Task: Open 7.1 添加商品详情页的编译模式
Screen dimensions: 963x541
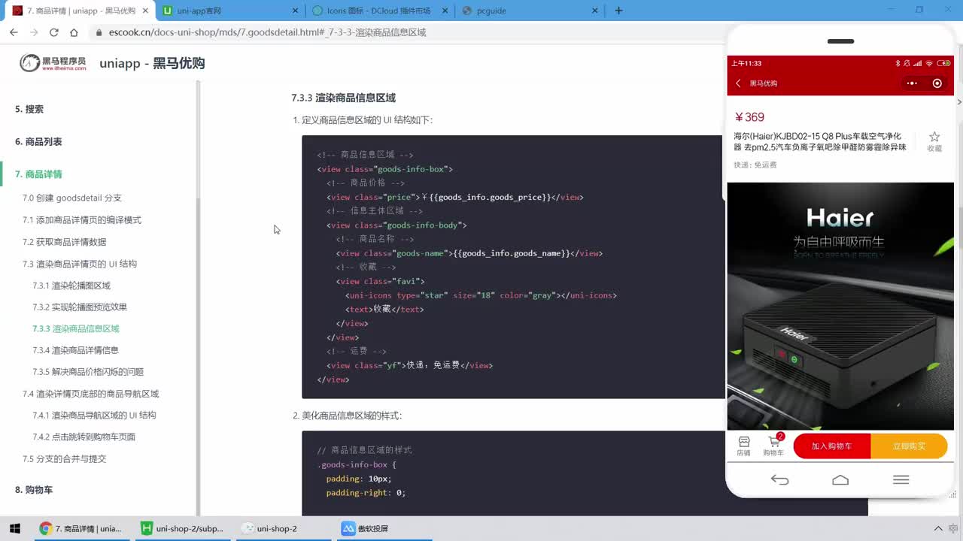Action: tap(82, 219)
